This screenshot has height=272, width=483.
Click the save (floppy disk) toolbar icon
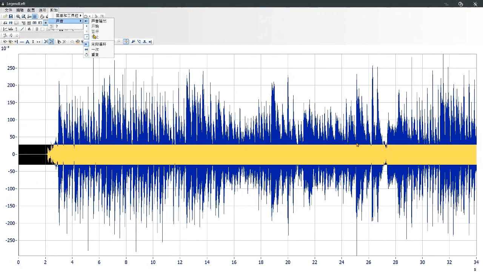click(11, 17)
